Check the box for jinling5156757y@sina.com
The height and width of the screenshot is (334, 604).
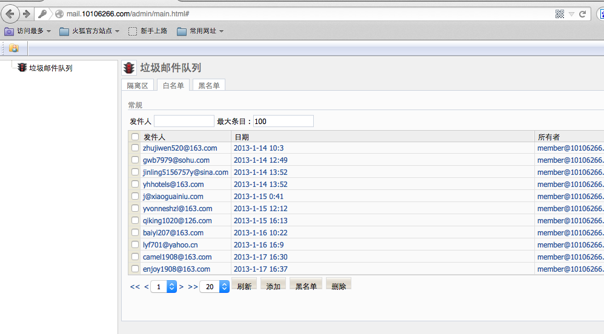pyautogui.click(x=135, y=172)
